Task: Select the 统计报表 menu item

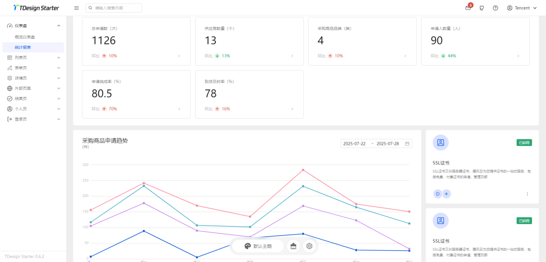Action: (33, 47)
